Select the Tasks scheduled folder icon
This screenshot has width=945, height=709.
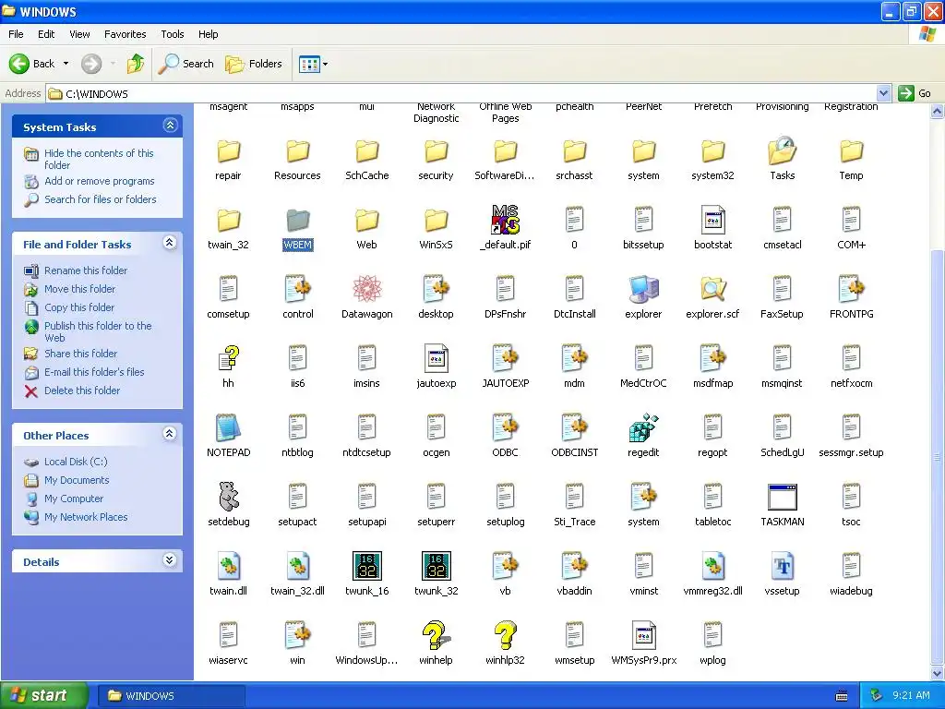(x=782, y=150)
